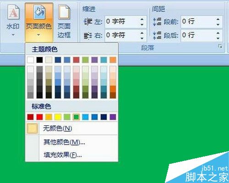
Task: Decrease 段后 spacing with down arrow
Action: (x=218, y=38)
